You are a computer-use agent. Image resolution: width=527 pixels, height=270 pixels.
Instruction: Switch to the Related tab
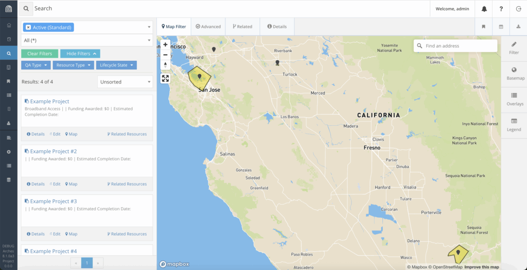click(242, 27)
